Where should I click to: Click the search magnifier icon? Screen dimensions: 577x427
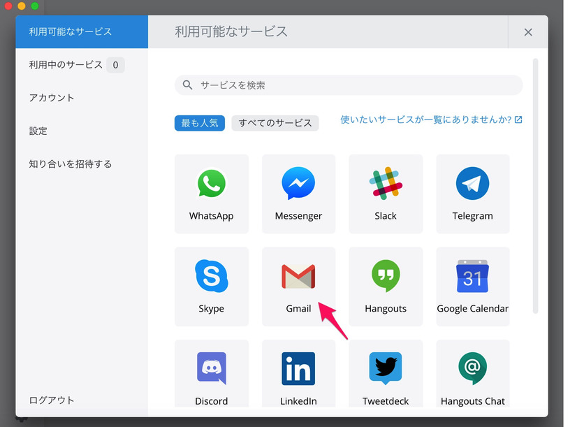(x=187, y=85)
